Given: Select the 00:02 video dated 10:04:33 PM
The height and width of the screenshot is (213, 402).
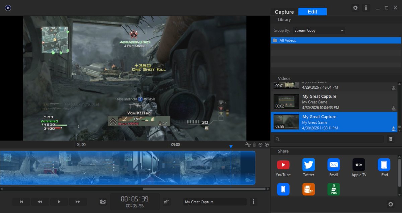Looking at the screenshot, I should pos(334,102).
